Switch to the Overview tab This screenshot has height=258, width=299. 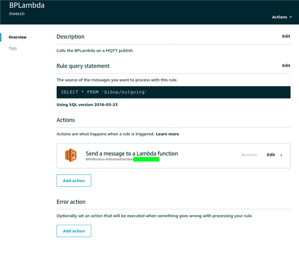[x=17, y=37]
